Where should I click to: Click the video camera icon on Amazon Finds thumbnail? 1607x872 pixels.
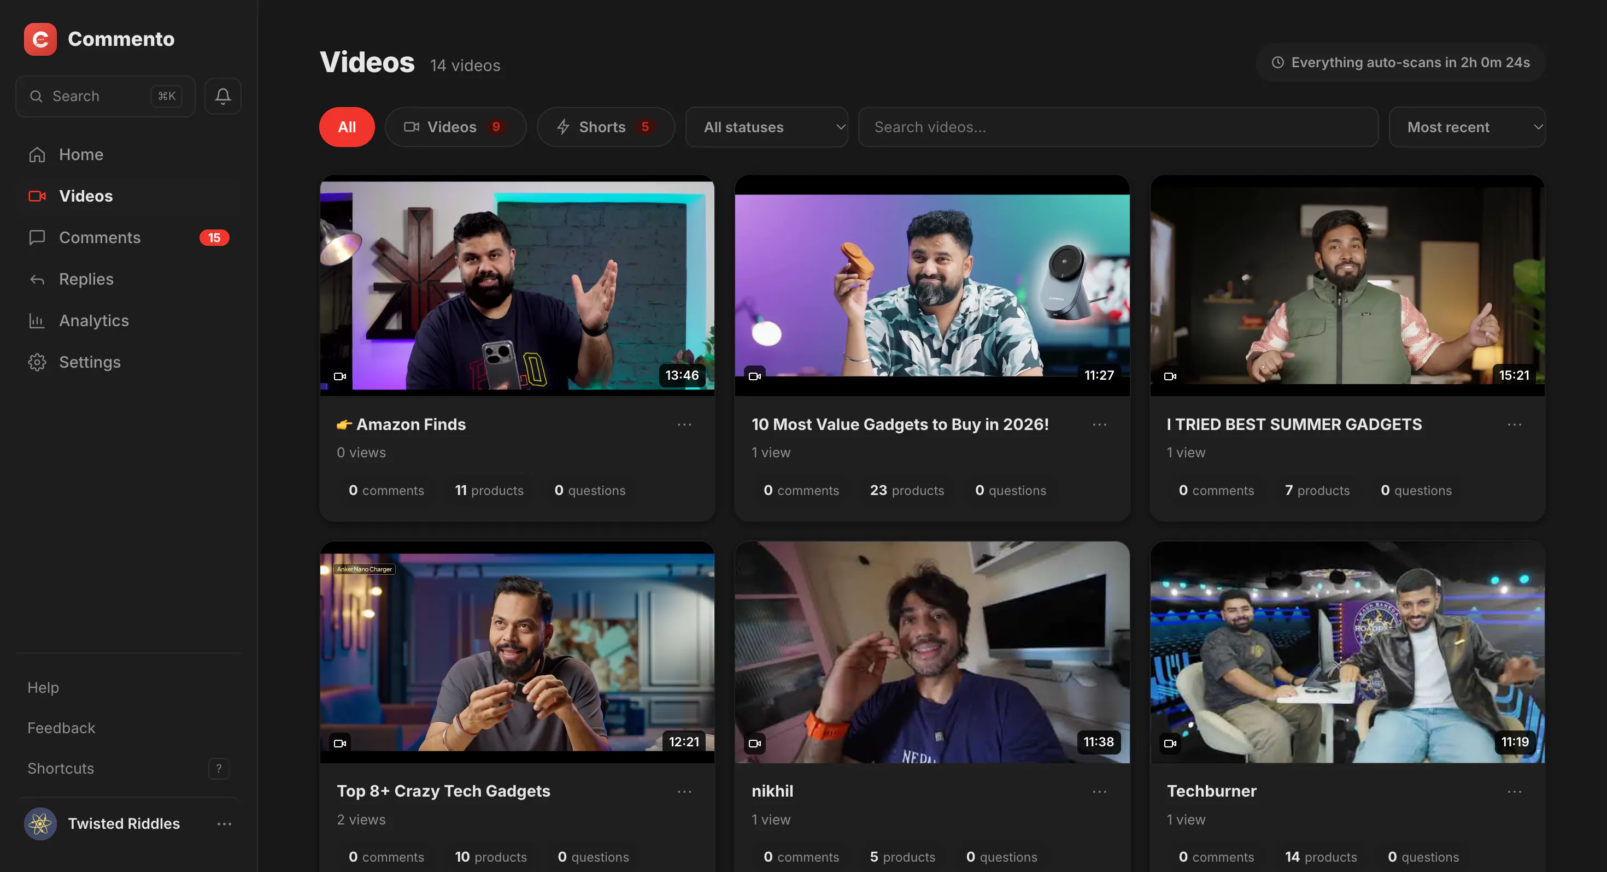340,376
